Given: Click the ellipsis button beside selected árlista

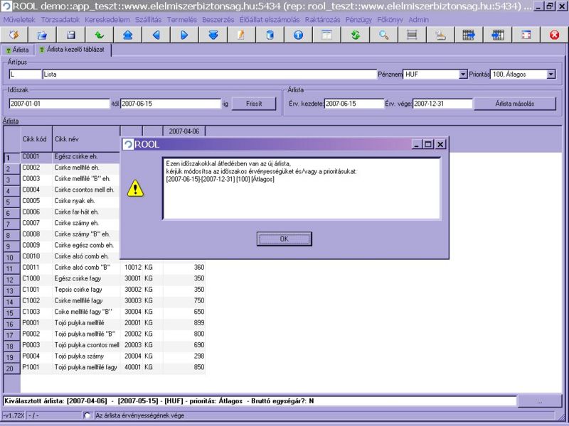Looking at the screenshot, I should coord(541,401).
